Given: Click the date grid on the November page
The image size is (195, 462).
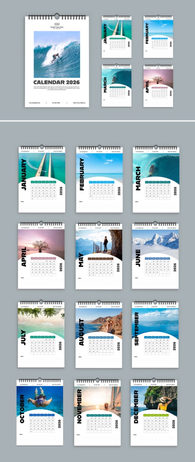Looking at the screenshot, I should (x=99, y=423).
